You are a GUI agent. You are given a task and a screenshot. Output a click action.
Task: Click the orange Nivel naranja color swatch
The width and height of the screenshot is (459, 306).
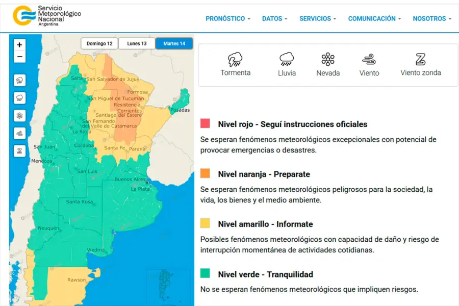tap(206, 173)
